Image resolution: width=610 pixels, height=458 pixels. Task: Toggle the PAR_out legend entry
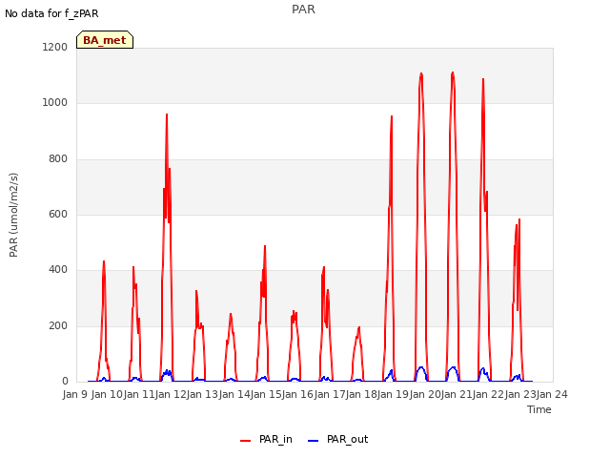coord(337,439)
